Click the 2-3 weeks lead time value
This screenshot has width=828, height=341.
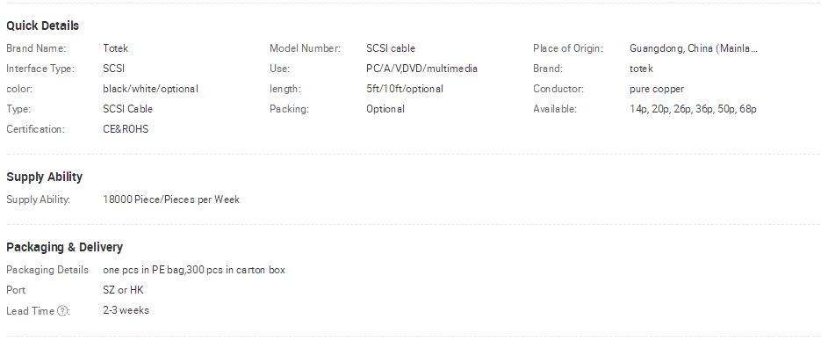tap(126, 310)
